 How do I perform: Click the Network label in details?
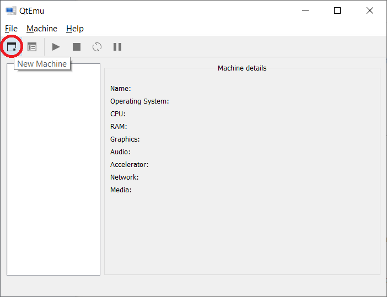click(x=124, y=177)
